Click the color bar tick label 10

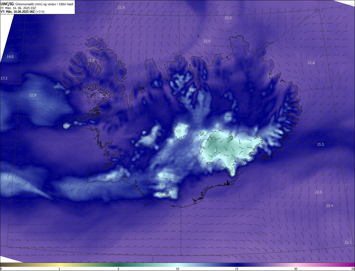tap(177, 269)
